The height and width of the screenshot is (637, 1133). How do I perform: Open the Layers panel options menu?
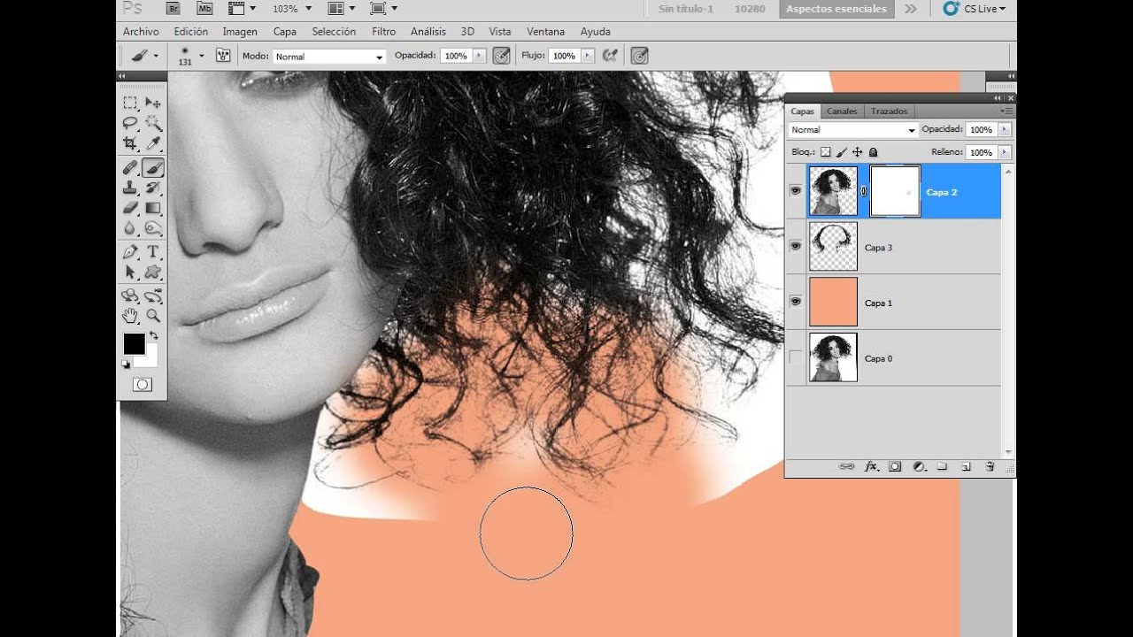coord(1006,111)
